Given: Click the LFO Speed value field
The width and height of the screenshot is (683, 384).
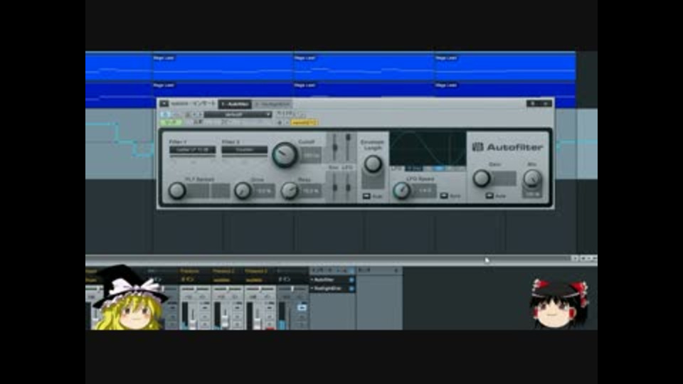Looking at the screenshot, I should coord(425,191).
